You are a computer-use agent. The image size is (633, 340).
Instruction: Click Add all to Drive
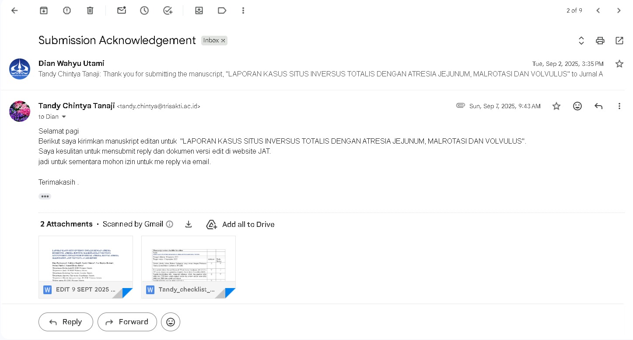tap(241, 224)
